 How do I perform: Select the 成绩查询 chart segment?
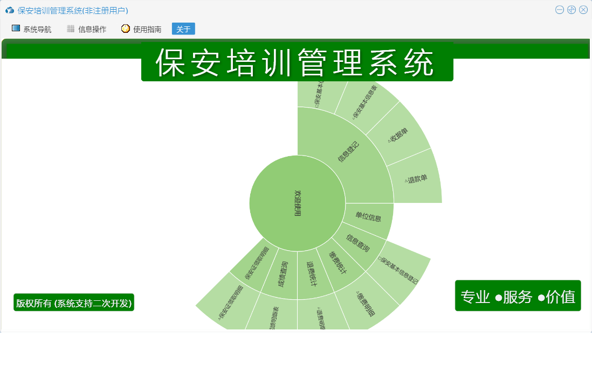coord(283,275)
